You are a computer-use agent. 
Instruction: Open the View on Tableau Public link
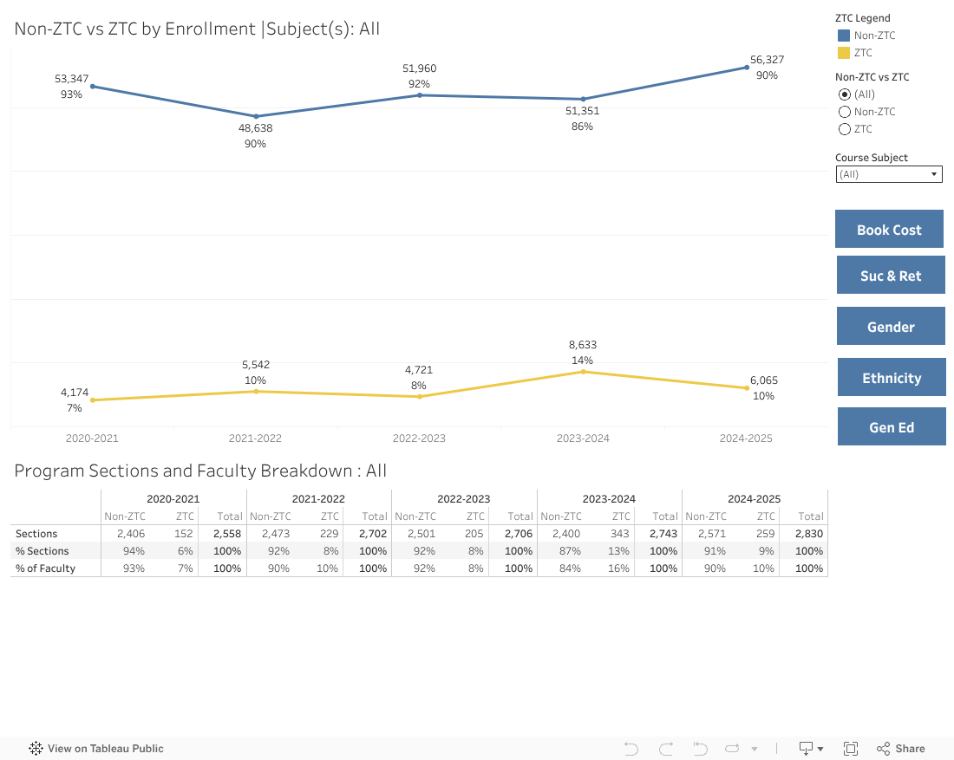pyautogui.click(x=106, y=748)
